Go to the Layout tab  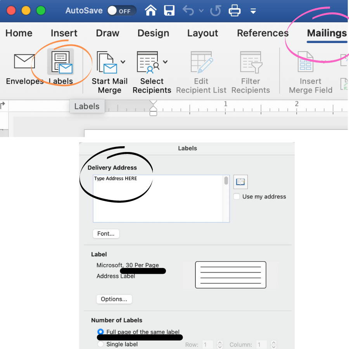tap(202, 33)
